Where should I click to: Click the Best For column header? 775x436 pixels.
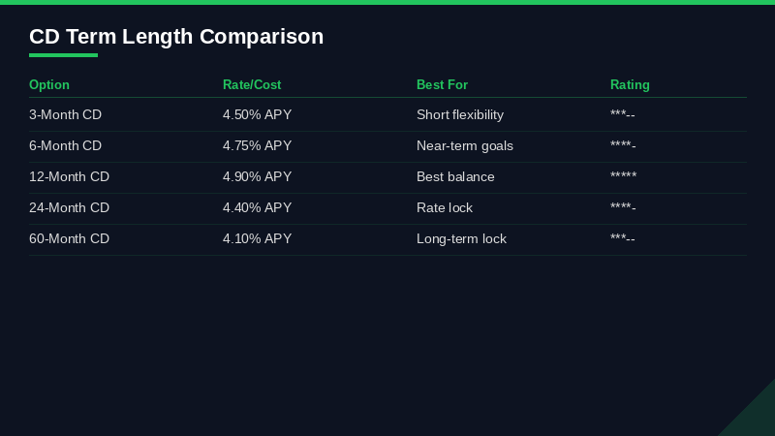(x=442, y=85)
